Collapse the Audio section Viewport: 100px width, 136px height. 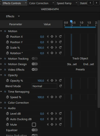point(1,108)
